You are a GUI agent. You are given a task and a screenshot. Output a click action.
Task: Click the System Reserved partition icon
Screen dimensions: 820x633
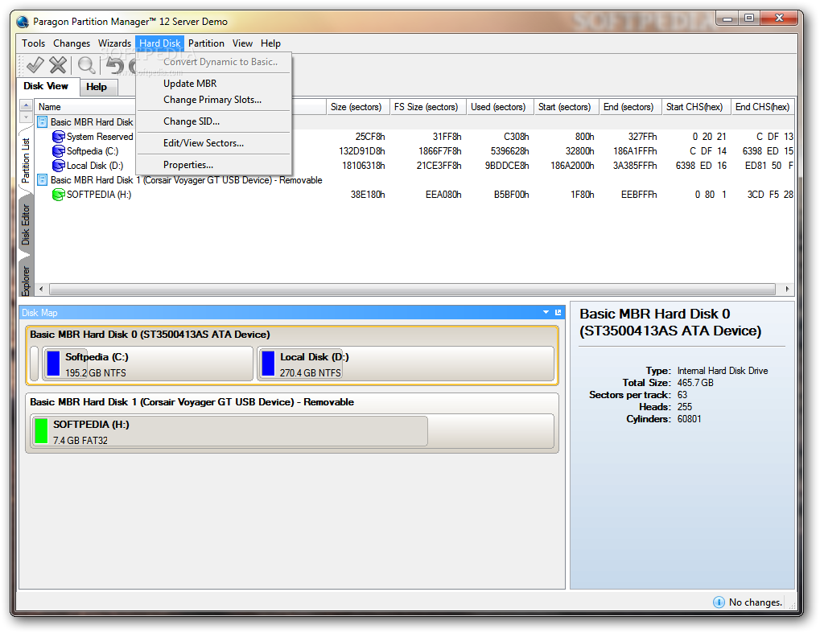coord(59,137)
